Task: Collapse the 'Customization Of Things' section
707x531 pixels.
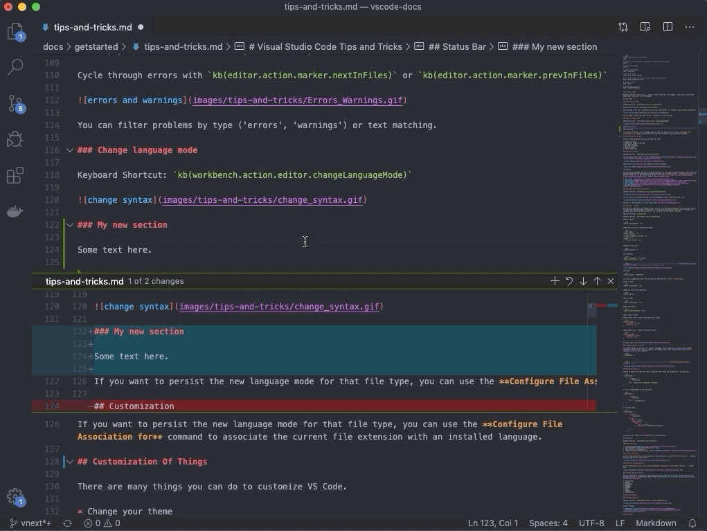Action: tap(69, 462)
